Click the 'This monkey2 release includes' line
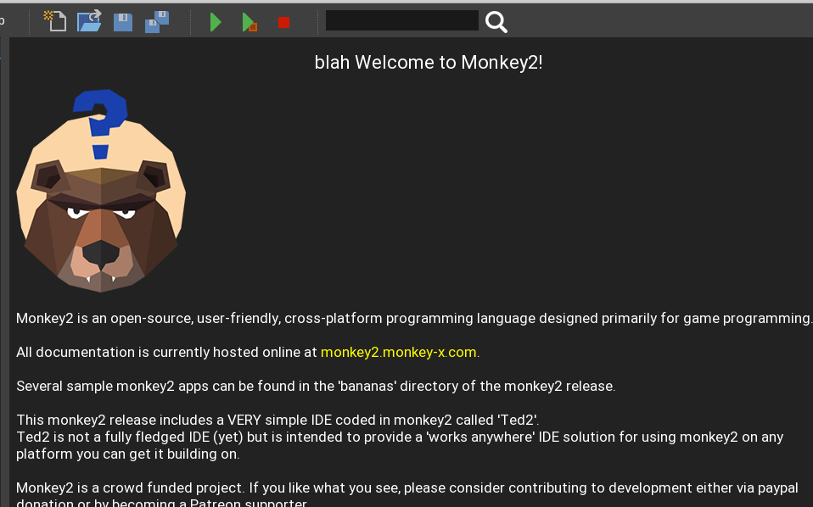Image resolution: width=813 pixels, height=507 pixels. coord(277,420)
